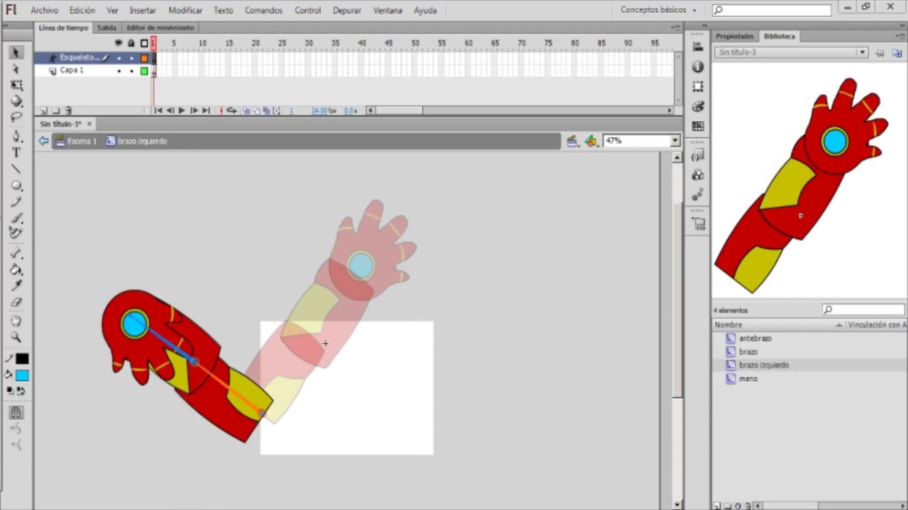Open the Edit Scene dropdown icon

pos(572,141)
